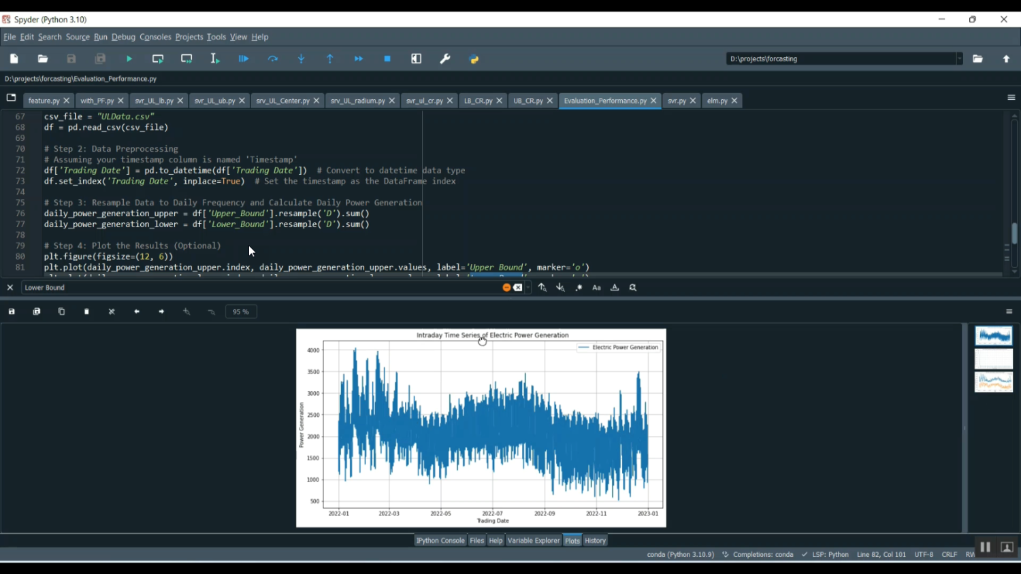
Task: Stop debugging with the square stop icon
Action: point(387,59)
